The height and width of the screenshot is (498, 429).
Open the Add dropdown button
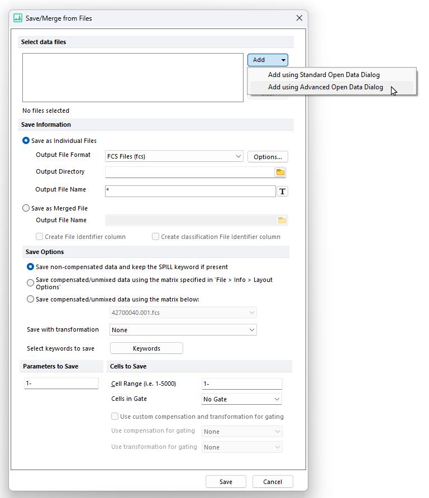point(268,60)
